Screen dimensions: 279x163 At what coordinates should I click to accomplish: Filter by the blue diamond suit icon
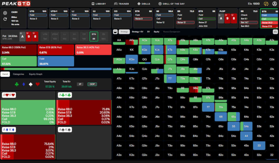click(24, 84)
